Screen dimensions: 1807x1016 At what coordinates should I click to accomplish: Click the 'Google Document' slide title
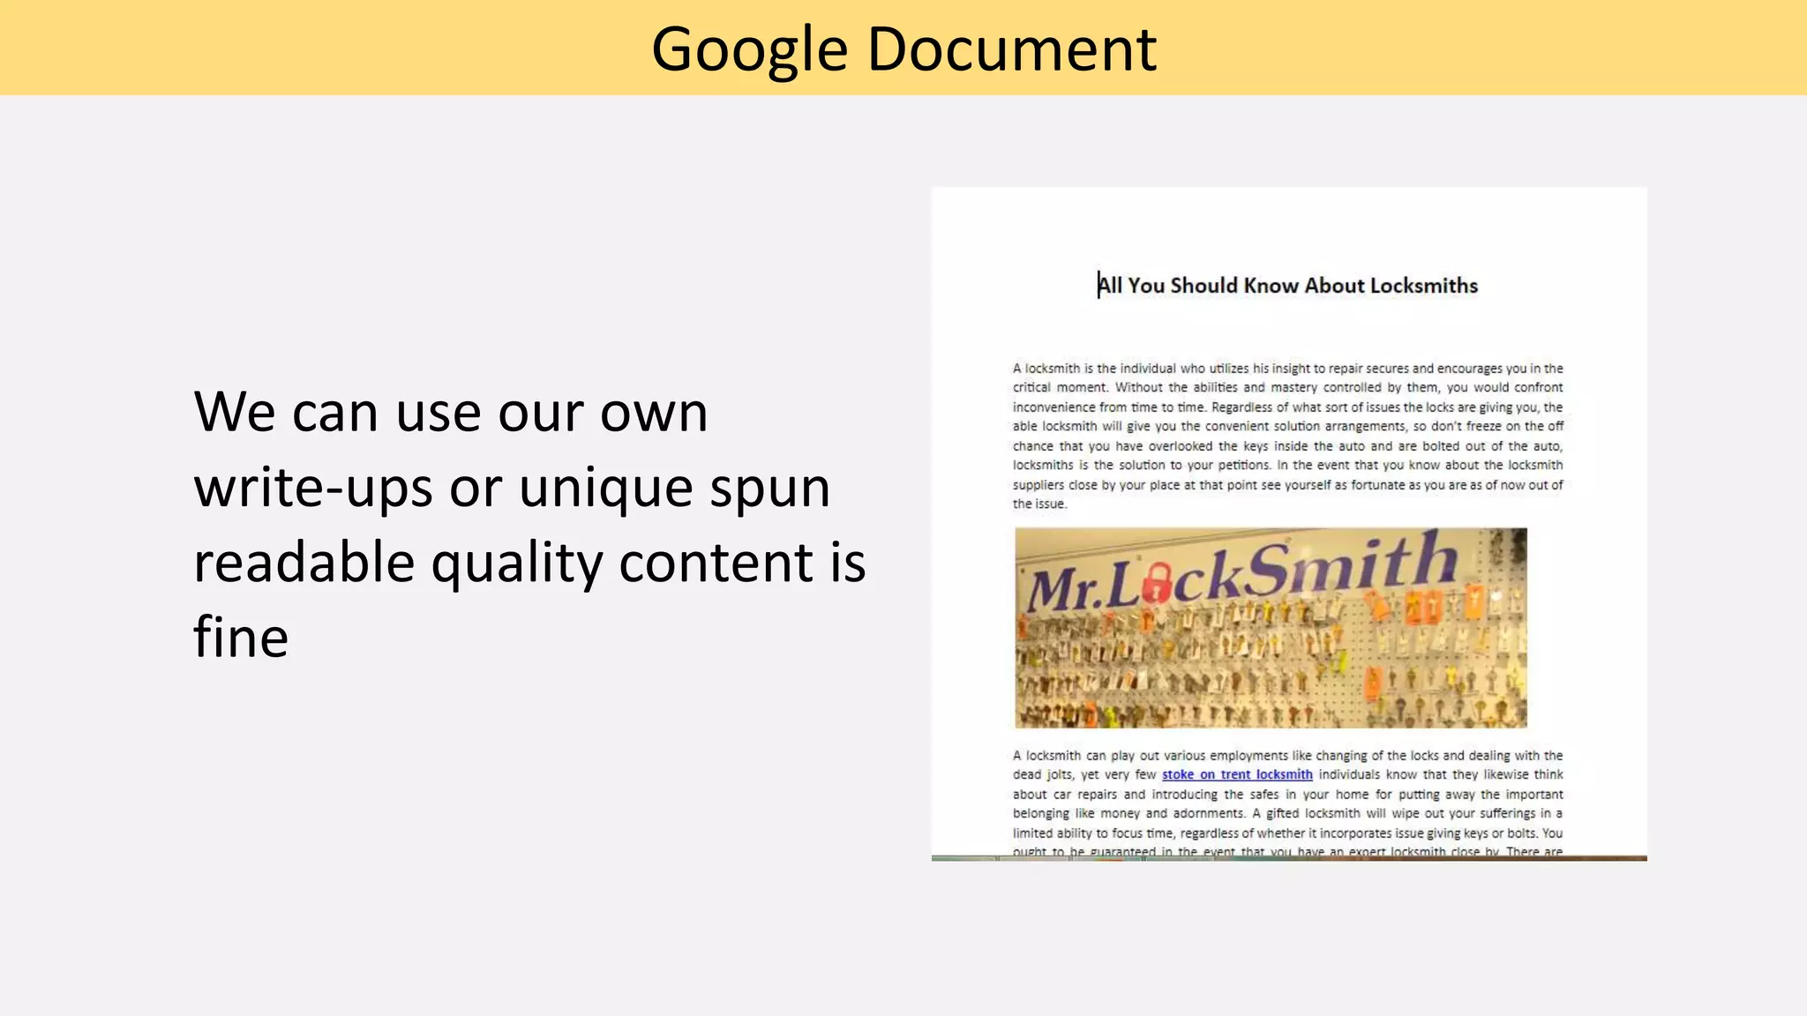tap(903, 49)
